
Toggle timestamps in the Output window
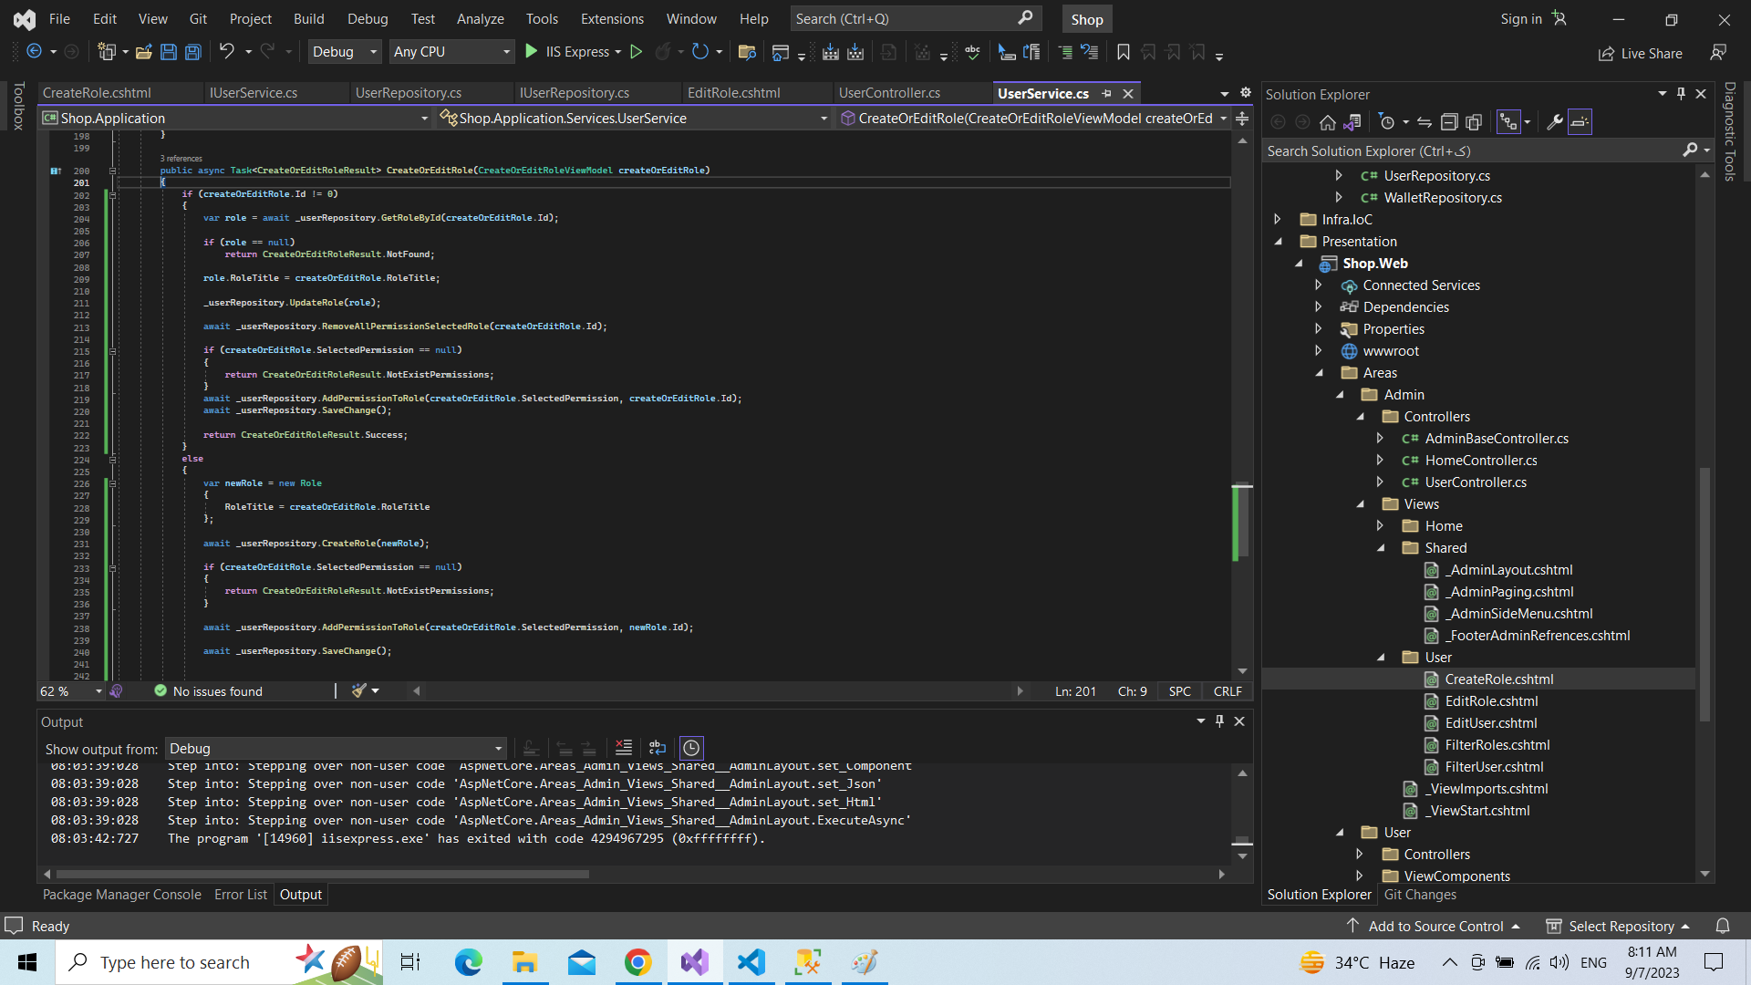692,748
